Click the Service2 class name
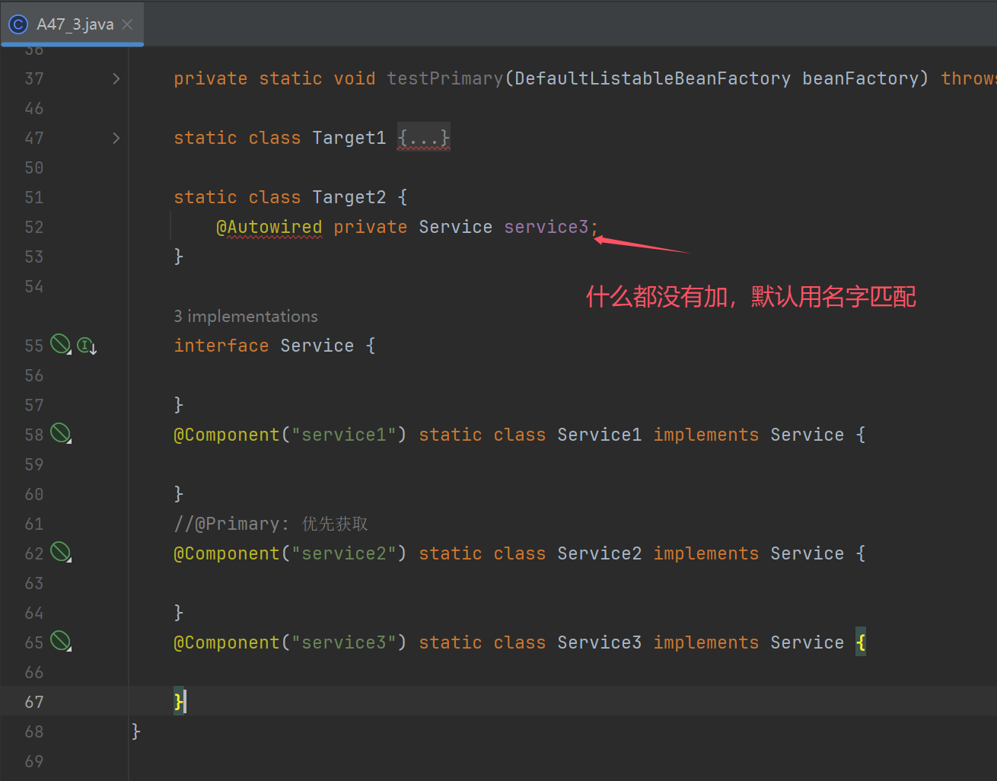The width and height of the screenshot is (997, 781). point(600,553)
